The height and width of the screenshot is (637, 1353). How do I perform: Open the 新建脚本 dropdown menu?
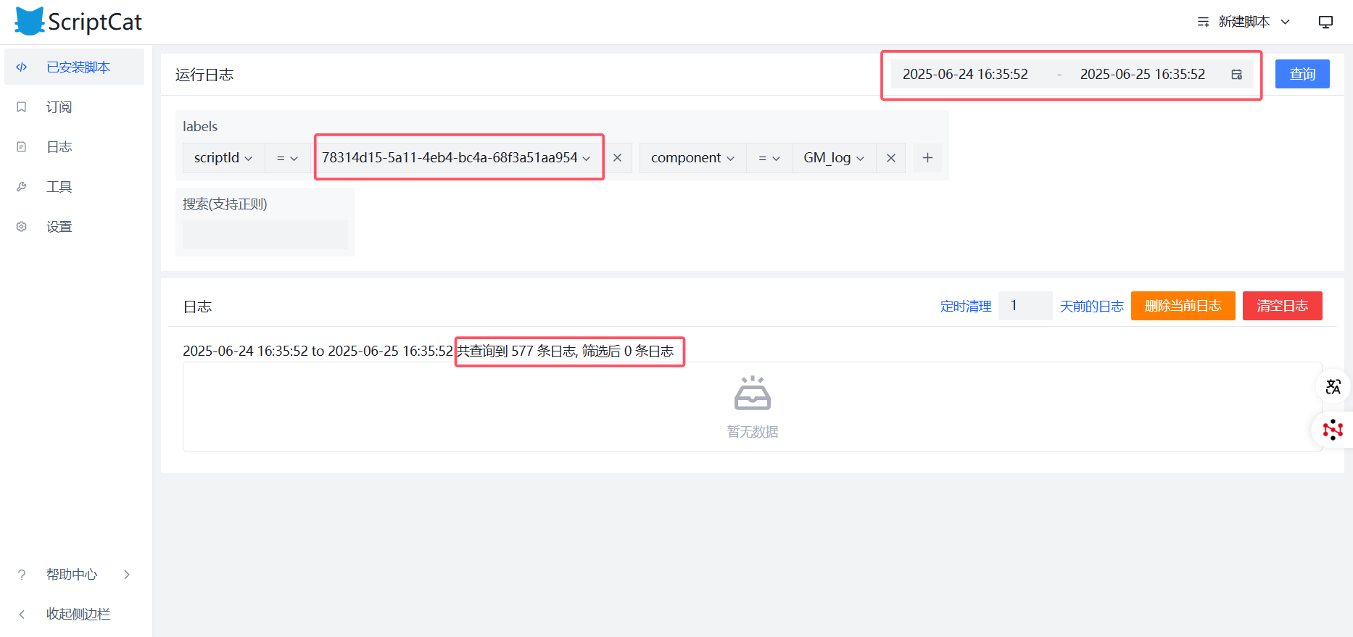[1244, 22]
